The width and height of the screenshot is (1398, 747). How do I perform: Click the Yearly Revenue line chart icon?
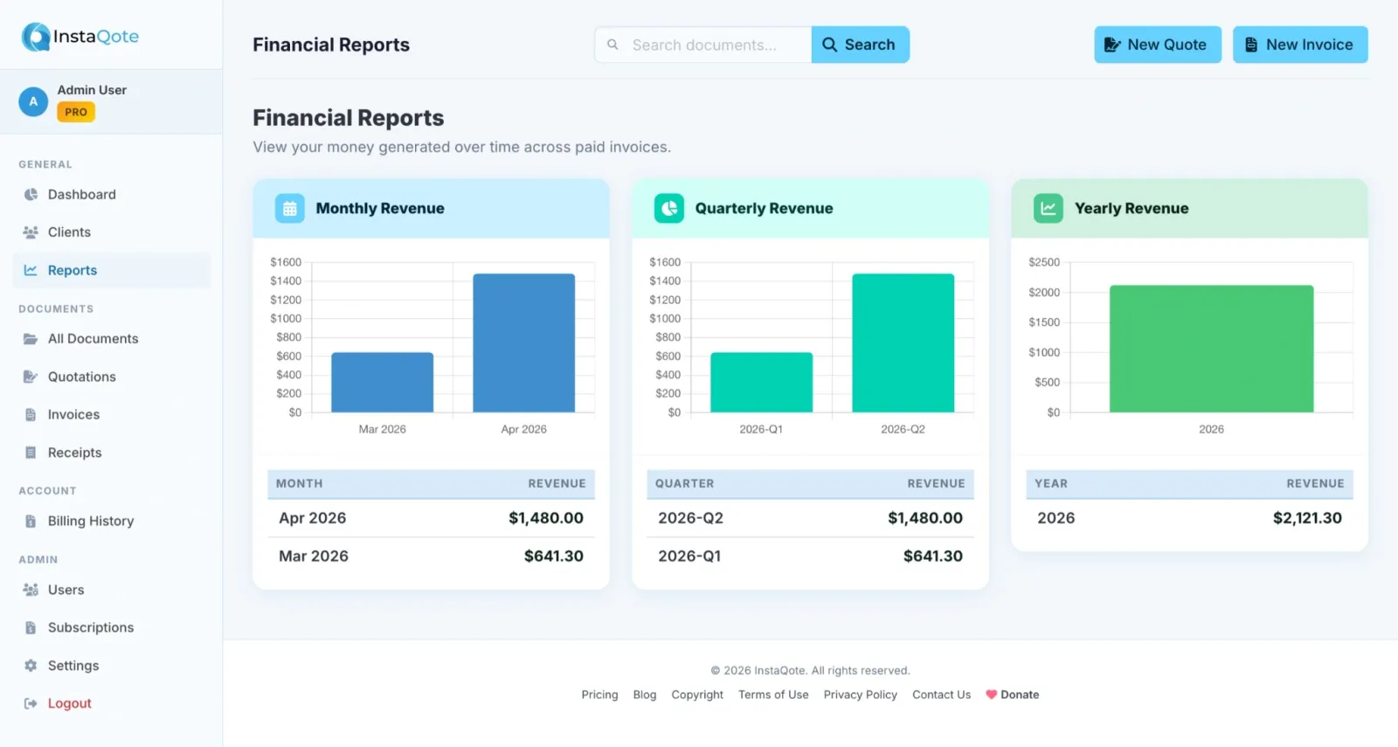(x=1048, y=209)
